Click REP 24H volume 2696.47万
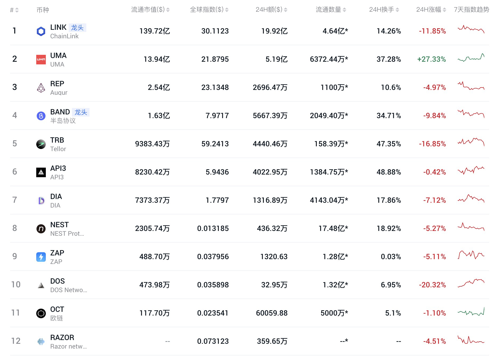 pos(270,88)
